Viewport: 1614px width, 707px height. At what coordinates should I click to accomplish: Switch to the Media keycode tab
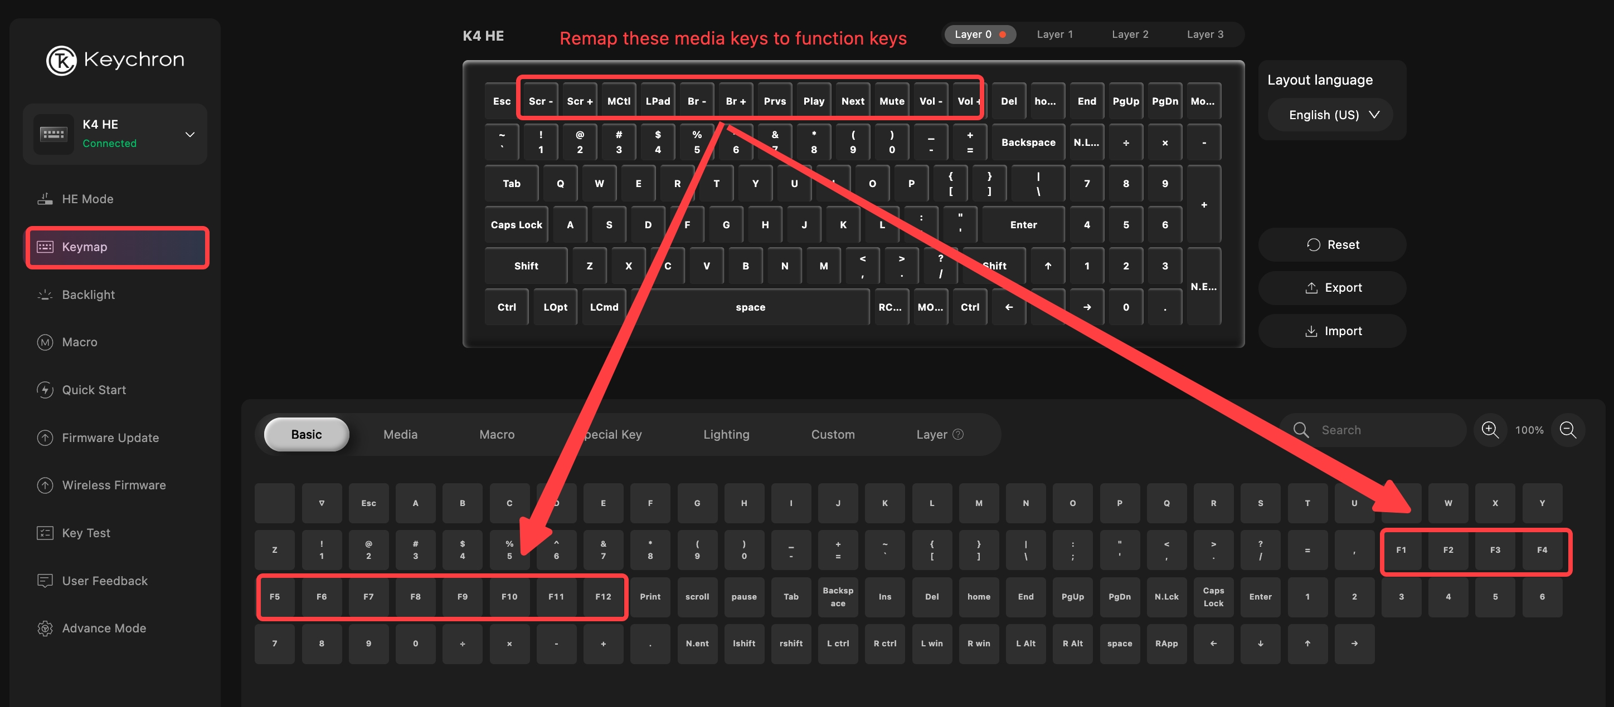click(400, 434)
